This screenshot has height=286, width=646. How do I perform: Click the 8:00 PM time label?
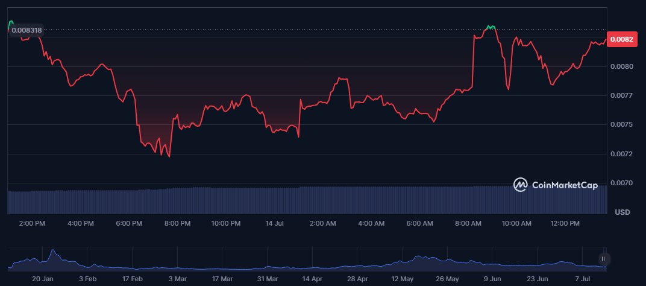pos(178,223)
